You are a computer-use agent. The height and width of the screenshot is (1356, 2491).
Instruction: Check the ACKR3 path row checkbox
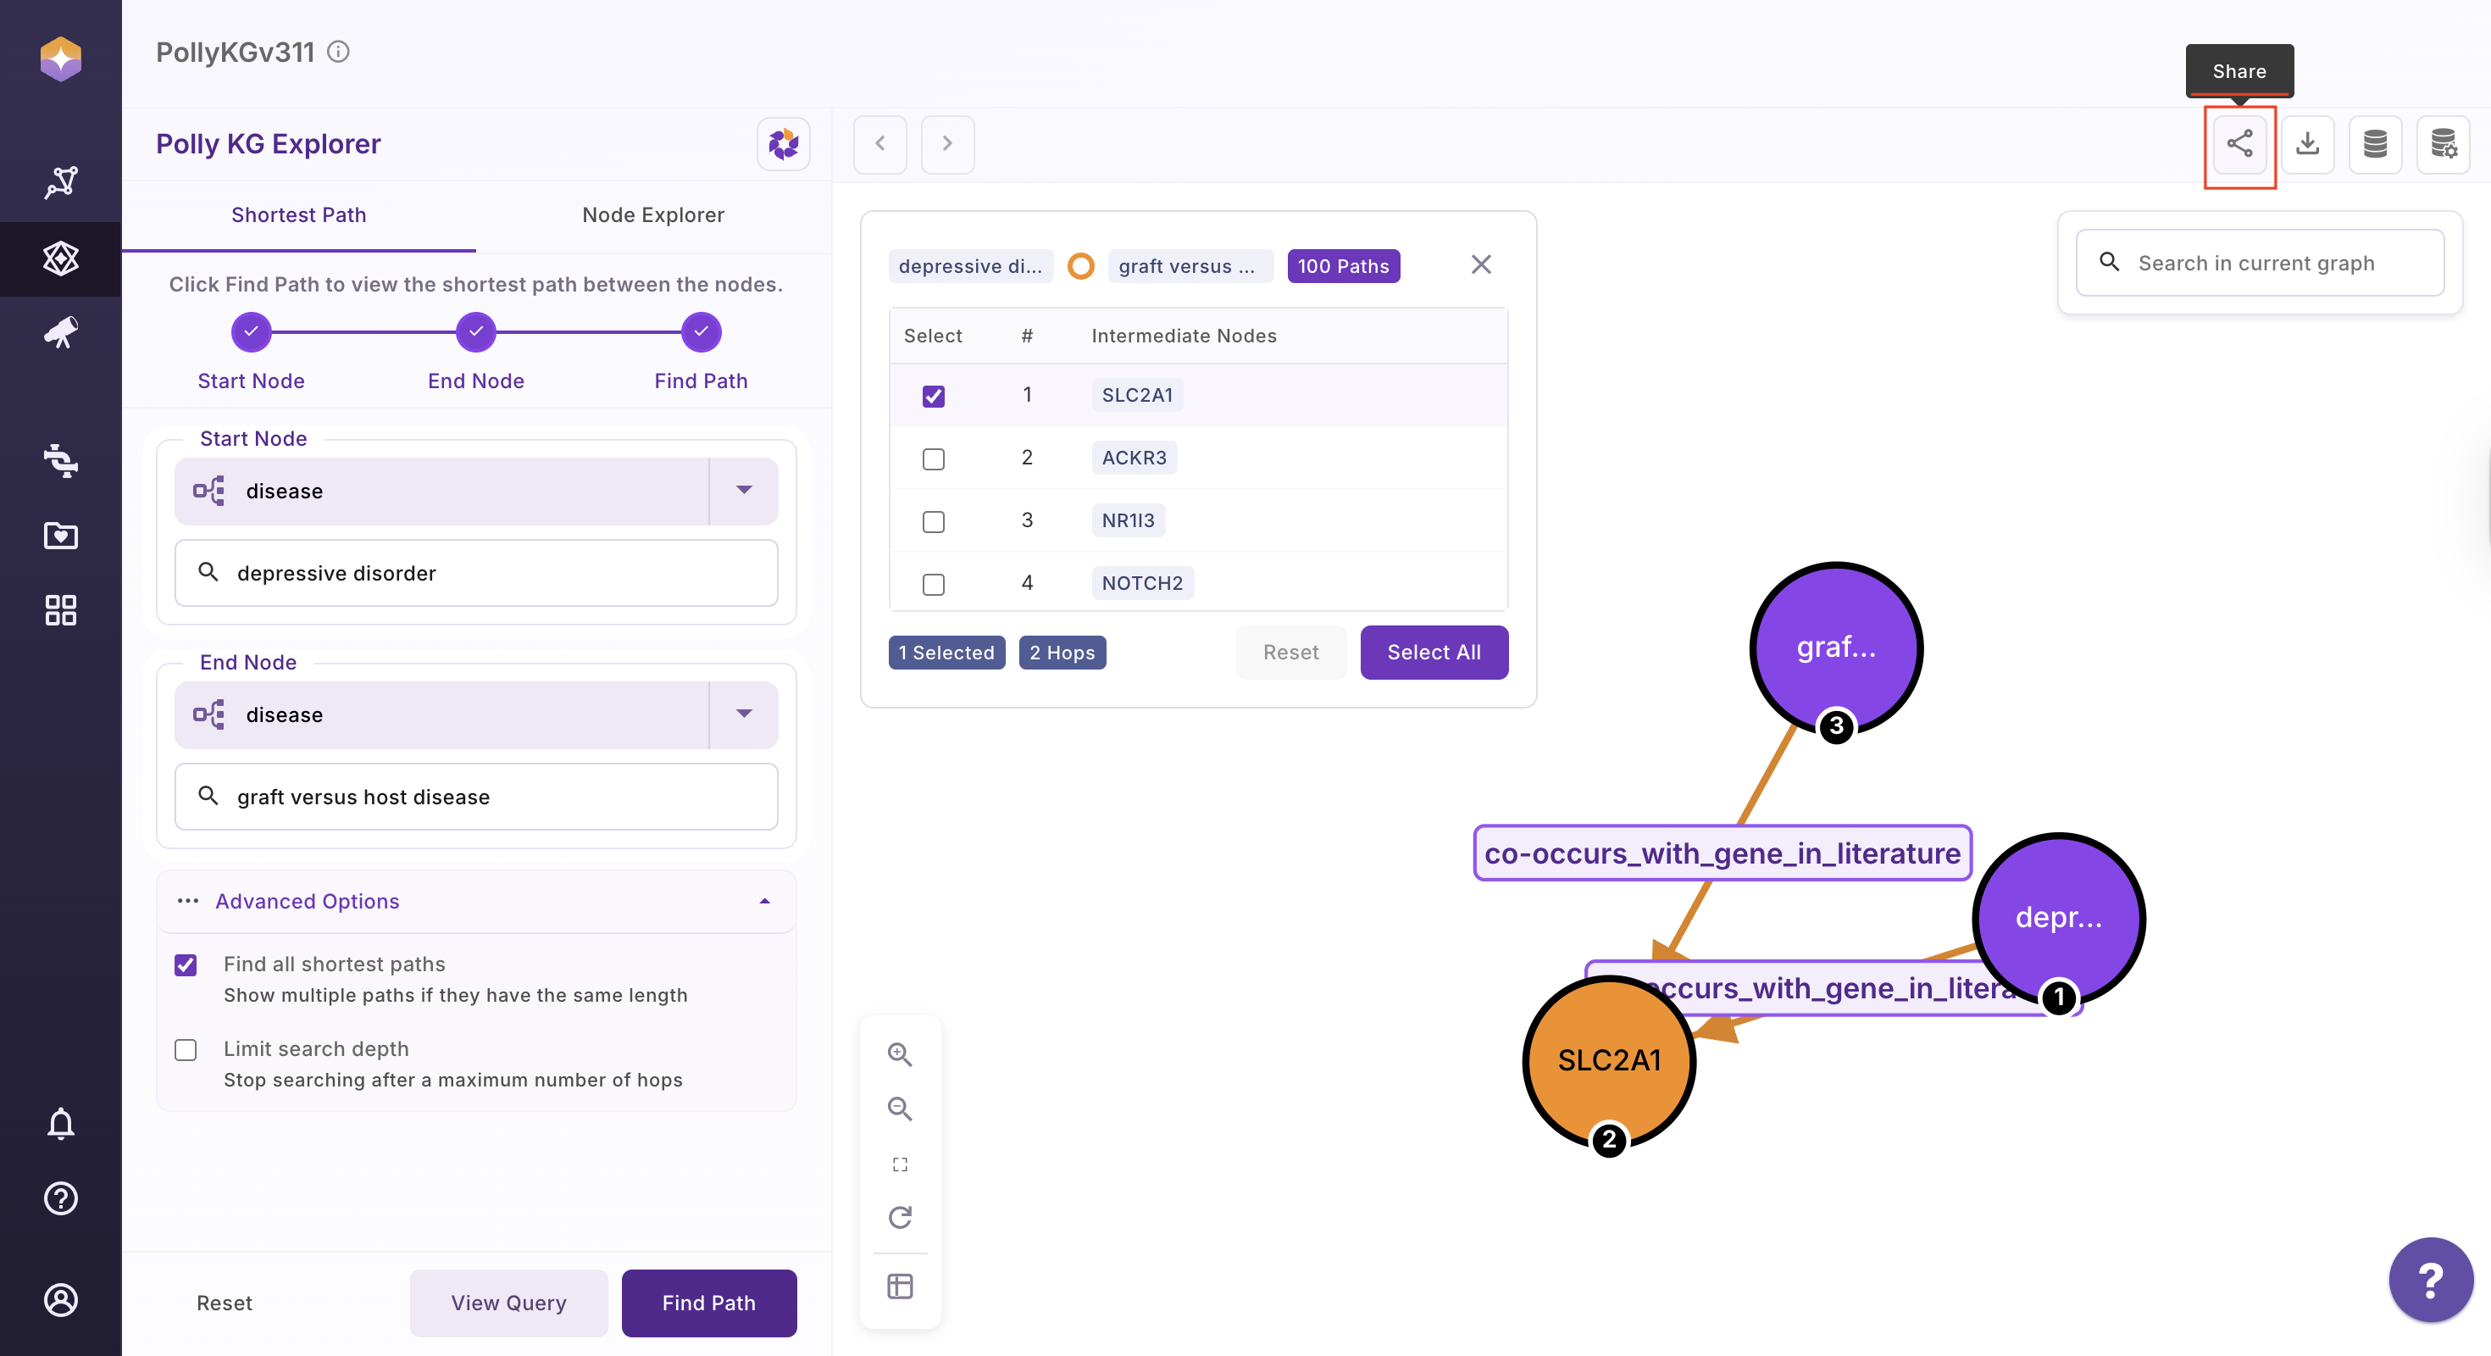click(932, 458)
